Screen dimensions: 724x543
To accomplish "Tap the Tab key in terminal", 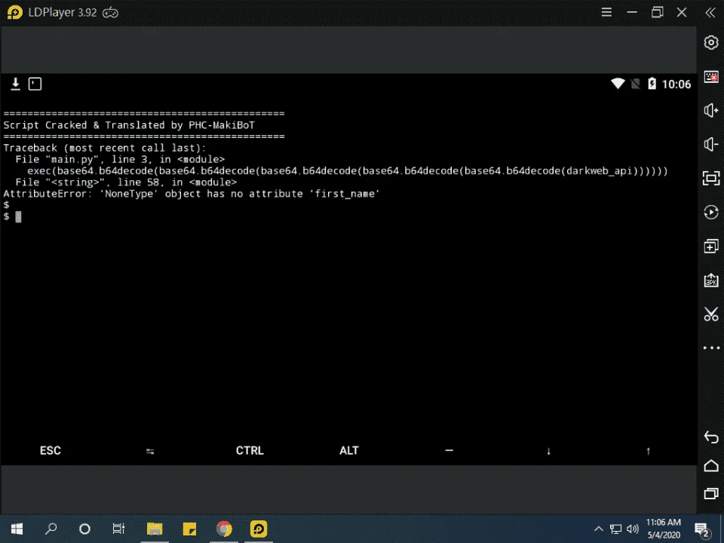I will [x=150, y=451].
